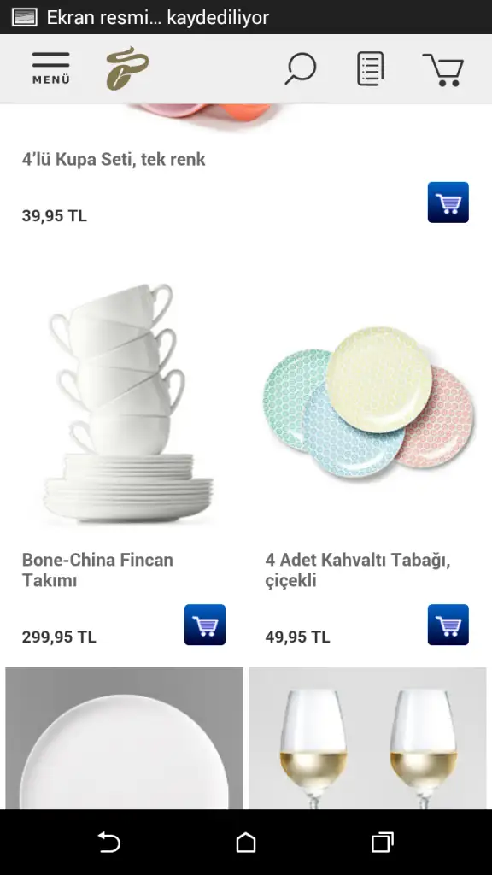Open search via magnifier icon
The image size is (492, 875).
[301, 68]
